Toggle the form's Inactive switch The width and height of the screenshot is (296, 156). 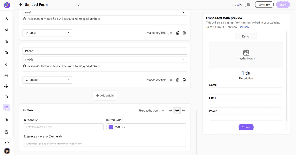(x=247, y=5)
